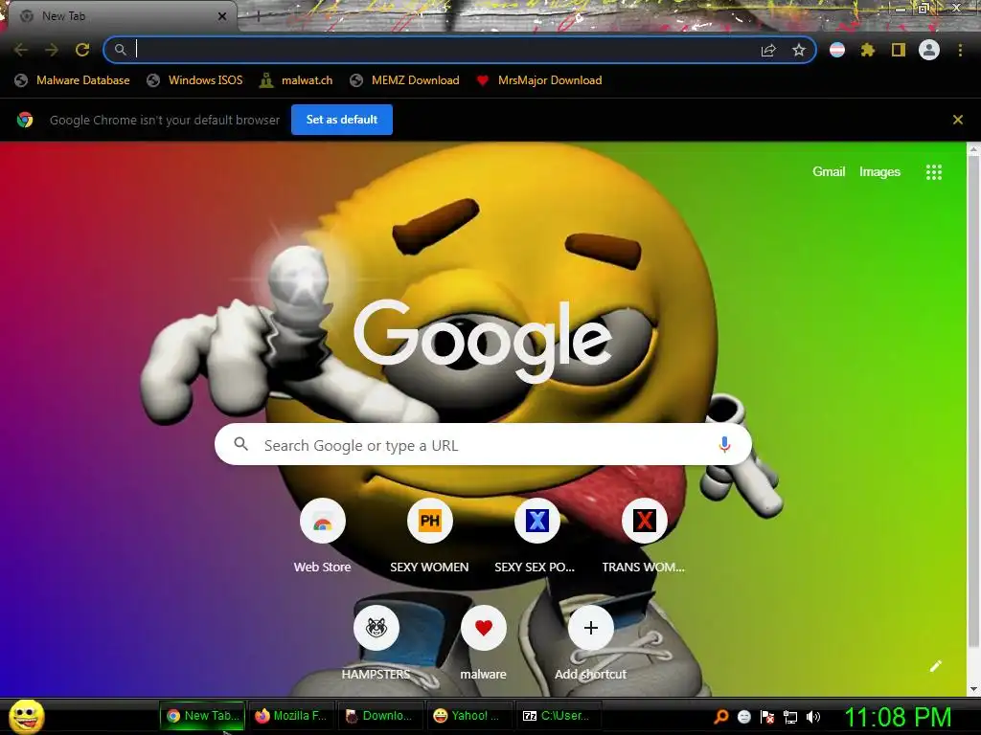
Task: Open the volume speaker tray icon
Action: [x=812, y=717]
